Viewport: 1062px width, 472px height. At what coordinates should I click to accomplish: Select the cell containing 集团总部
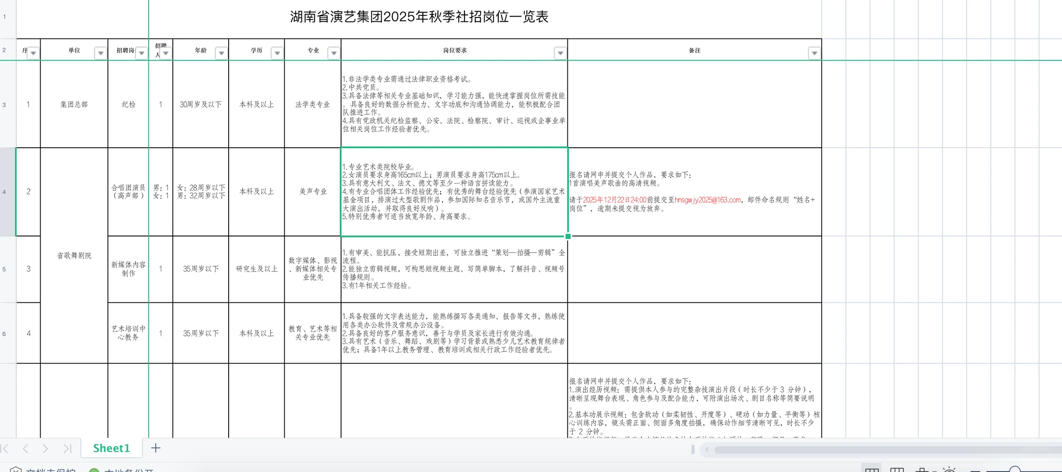click(74, 104)
